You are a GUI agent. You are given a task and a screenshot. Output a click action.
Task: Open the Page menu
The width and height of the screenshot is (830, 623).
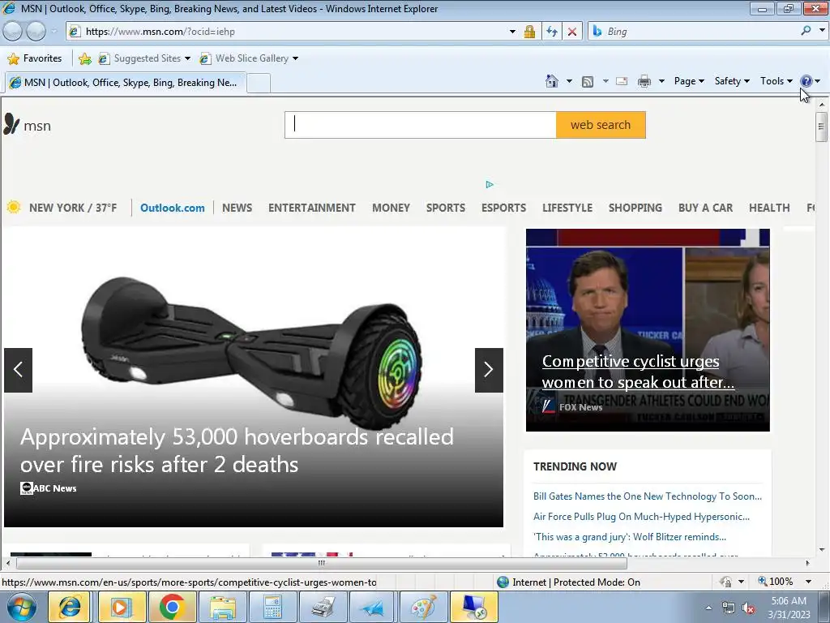[x=689, y=81]
